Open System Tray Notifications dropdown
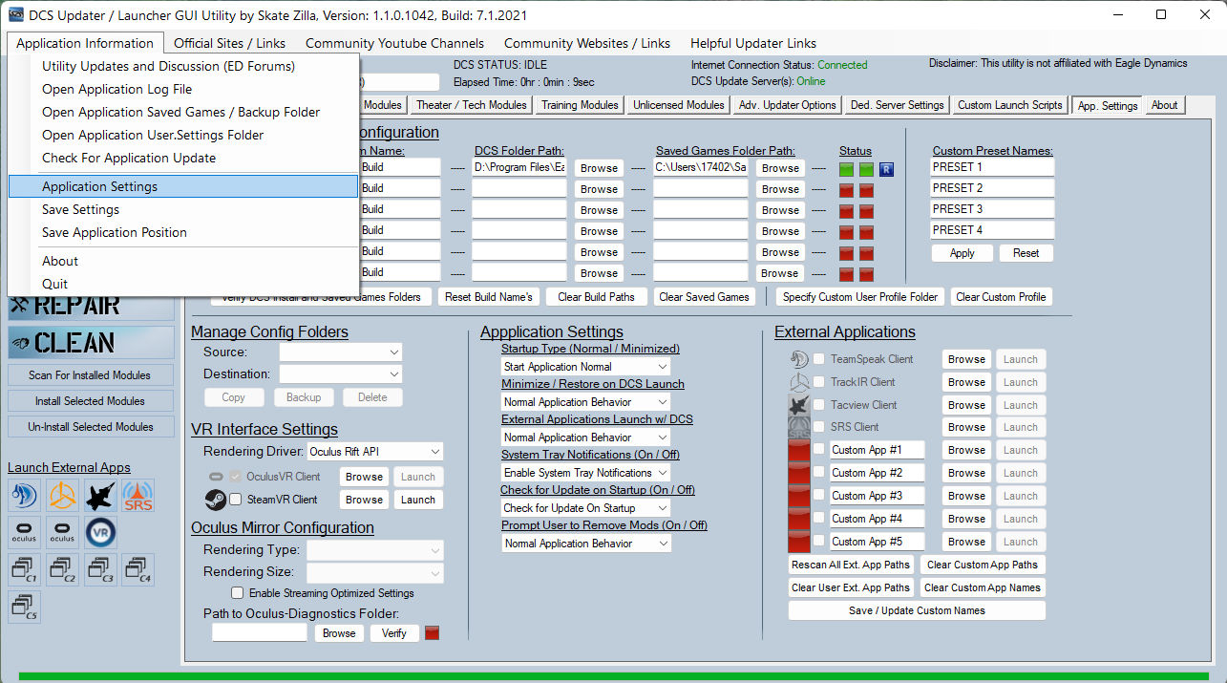The width and height of the screenshot is (1227, 683). coord(585,473)
